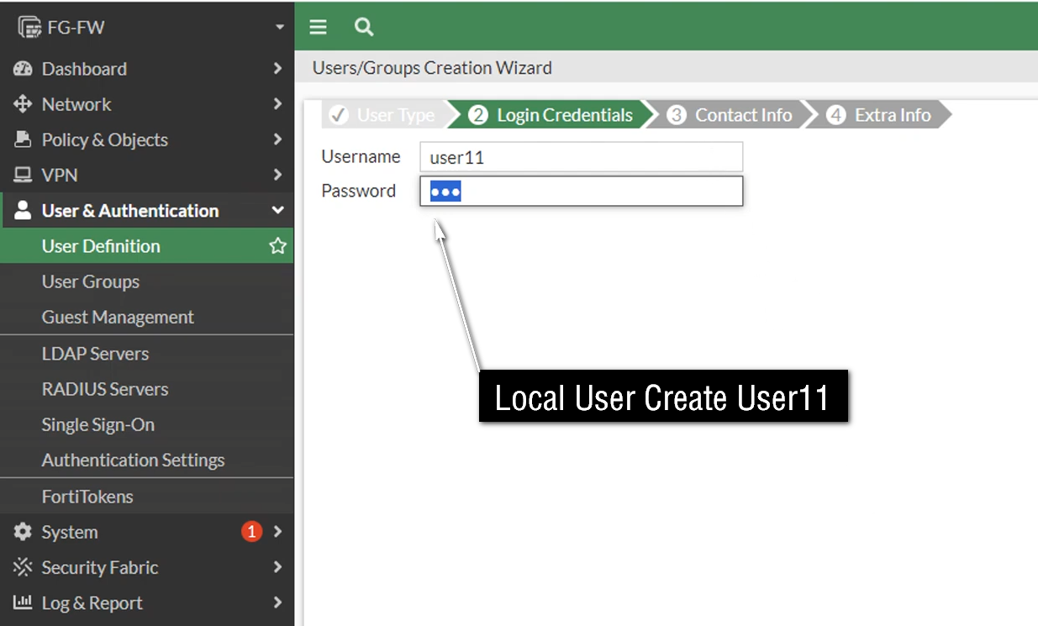Expand the System menu chevron
Screen dimensions: 1038x626
point(277,532)
